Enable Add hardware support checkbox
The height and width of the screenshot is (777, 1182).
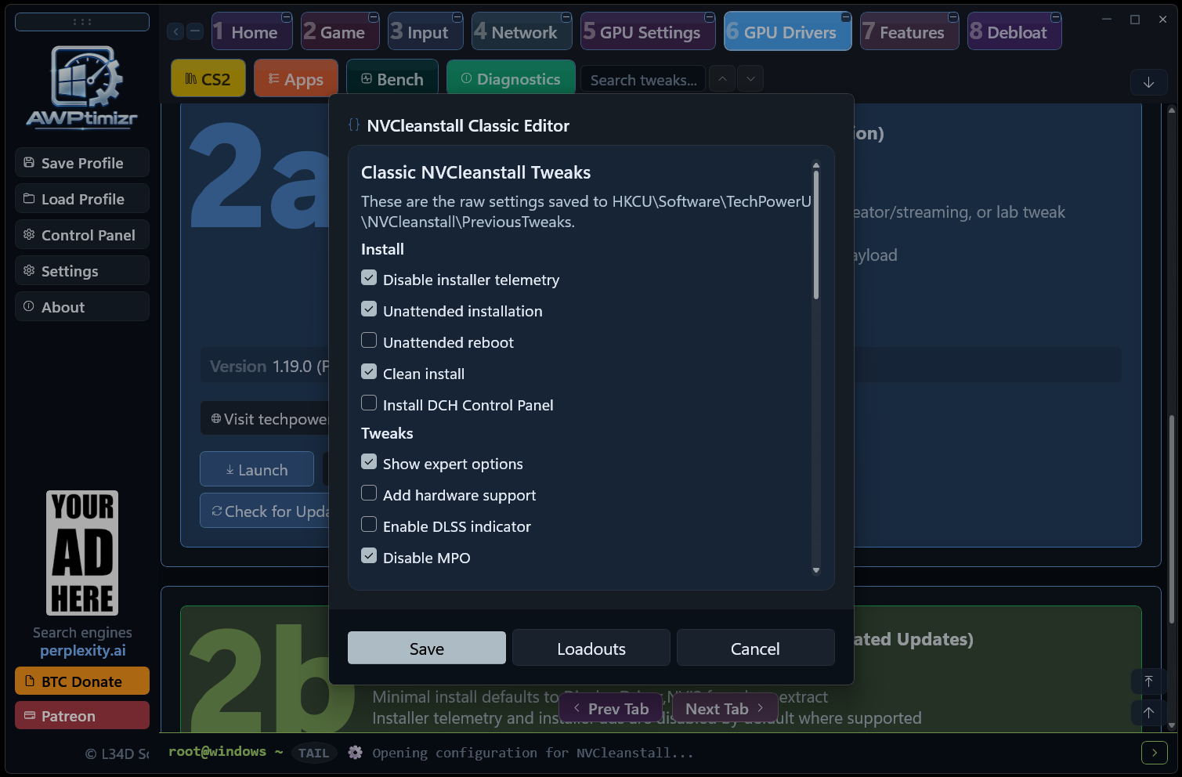pos(369,493)
